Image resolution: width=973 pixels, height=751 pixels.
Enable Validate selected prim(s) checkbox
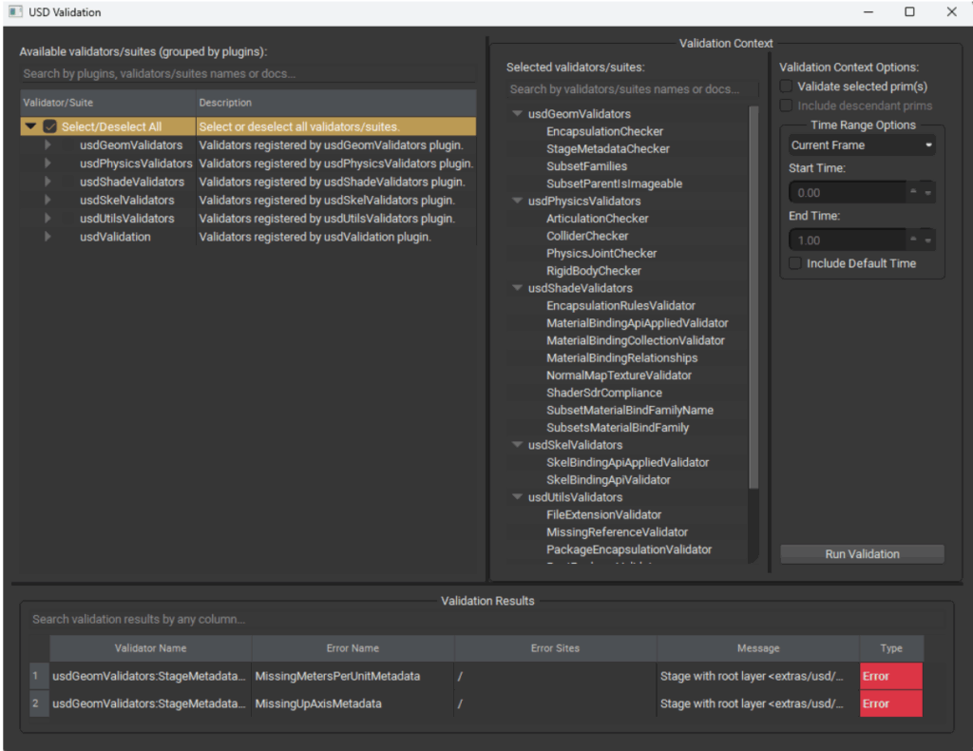click(x=786, y=87)
